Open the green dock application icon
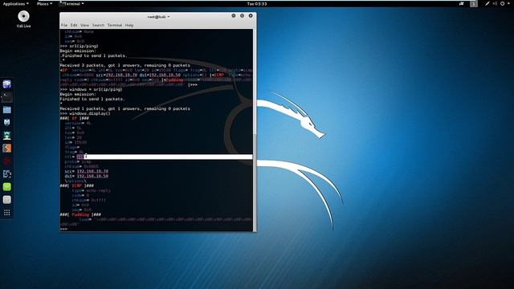Screen dimensions: 514x289 7,187
